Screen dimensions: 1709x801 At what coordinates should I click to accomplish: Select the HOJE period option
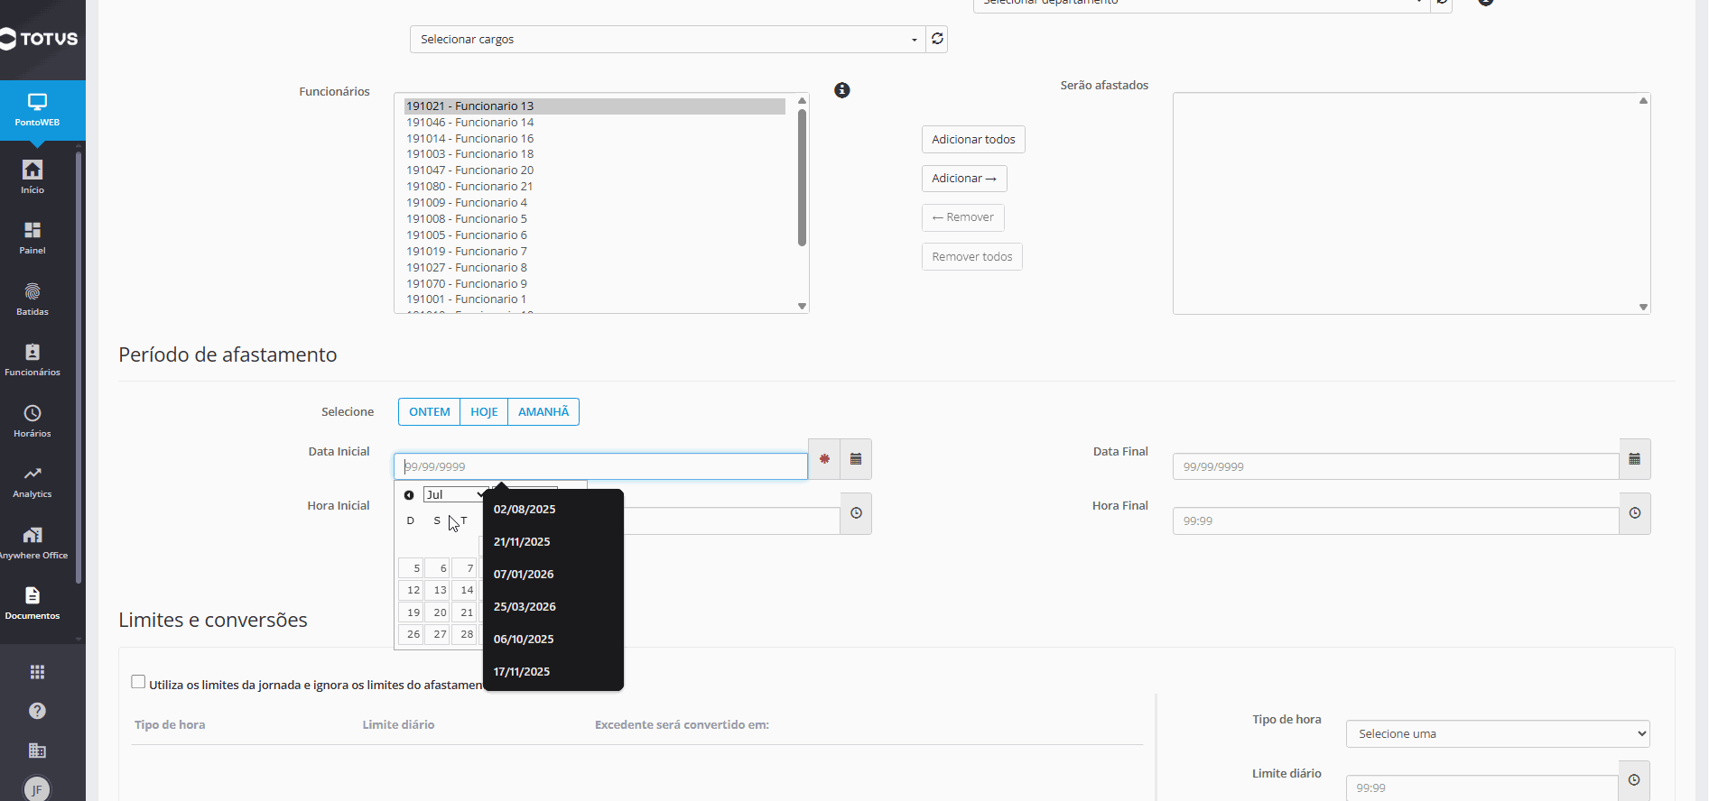point(484,411)
